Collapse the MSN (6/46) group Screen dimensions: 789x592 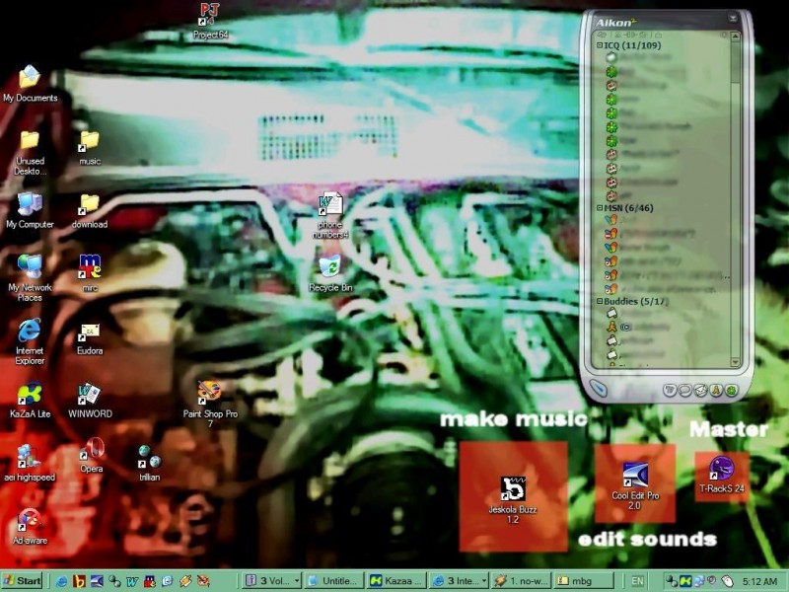tap(600, 208)
